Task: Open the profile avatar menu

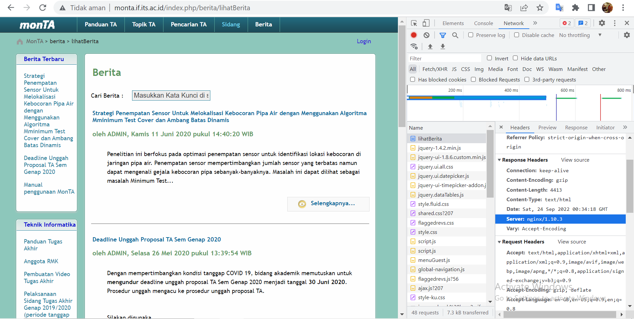Action: point(607,8)
